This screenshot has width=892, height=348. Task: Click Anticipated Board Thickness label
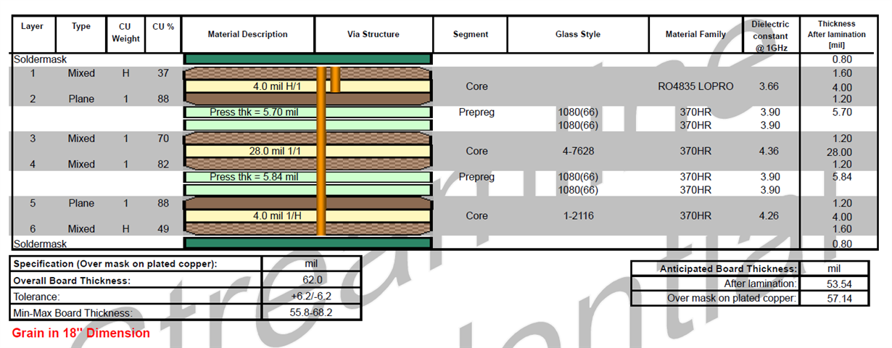click(x=727, y=269)
